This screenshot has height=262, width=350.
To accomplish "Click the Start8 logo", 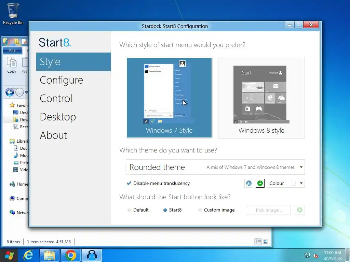I will click(55, 42).
